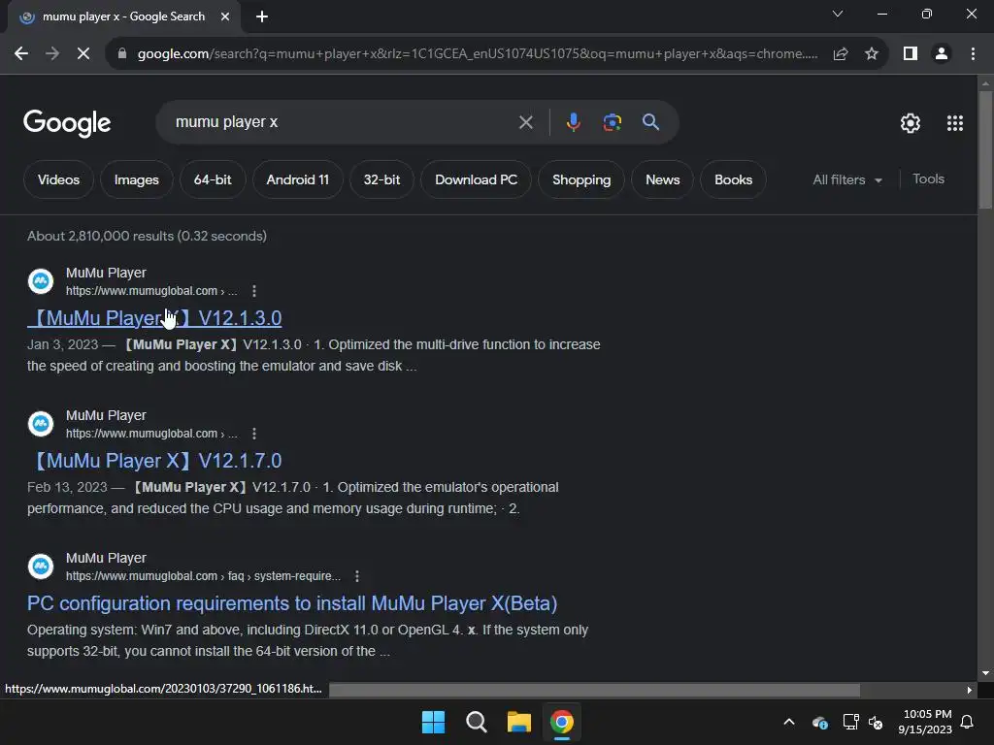This screenshot has width=994, height=745.
Task: Click MuMu favicon of V12.1.3.0 result
Action: 41,281
